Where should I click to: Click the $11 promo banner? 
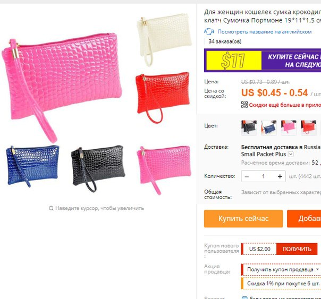tap(263, 61)
